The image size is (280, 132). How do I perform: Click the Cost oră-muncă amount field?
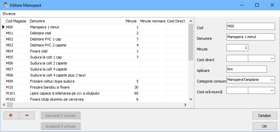237,91
